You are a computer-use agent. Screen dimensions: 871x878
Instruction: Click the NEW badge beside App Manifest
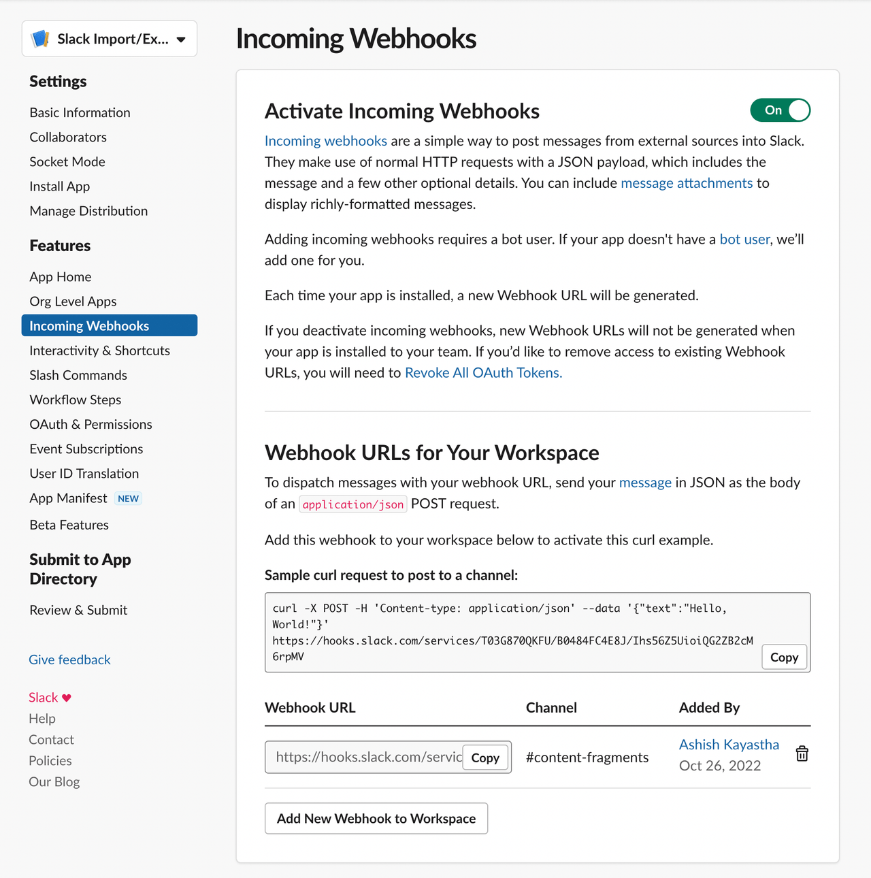coord(128,498)
